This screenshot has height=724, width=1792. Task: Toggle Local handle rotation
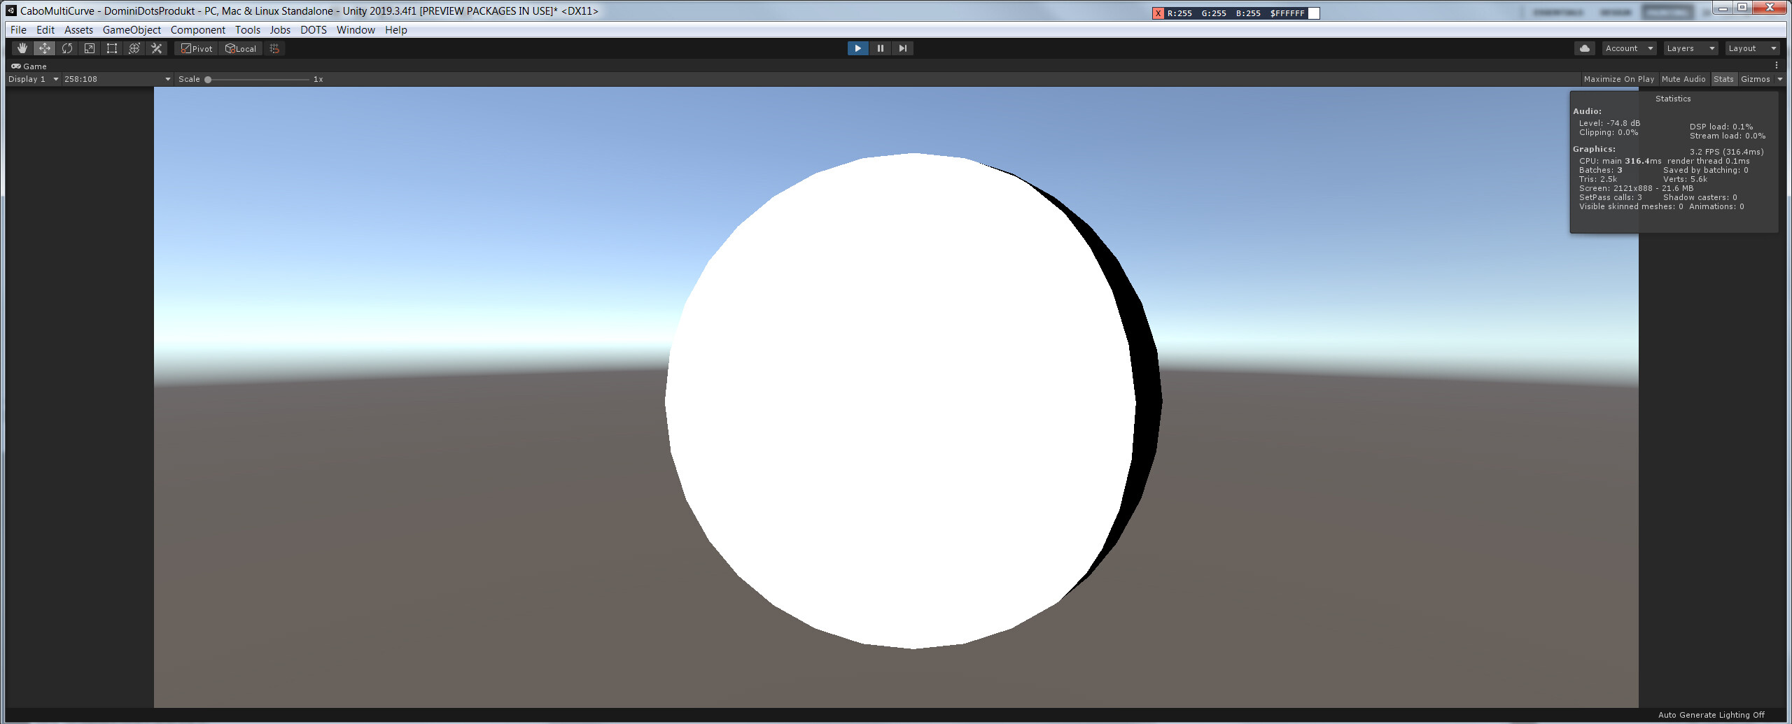point(240,48)
